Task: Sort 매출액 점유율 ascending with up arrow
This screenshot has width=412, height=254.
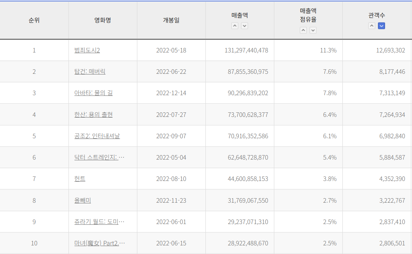Action: pos(303,30)
